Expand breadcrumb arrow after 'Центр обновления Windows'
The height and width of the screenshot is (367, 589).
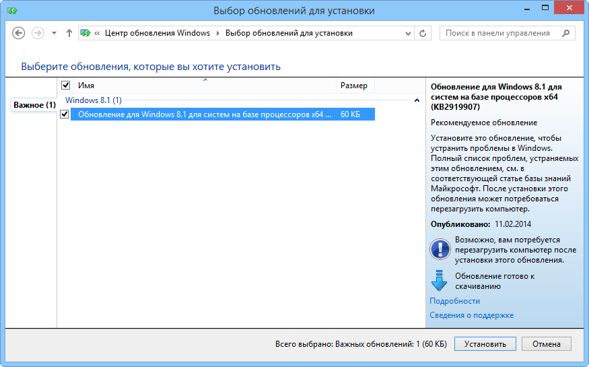point(218,33)
